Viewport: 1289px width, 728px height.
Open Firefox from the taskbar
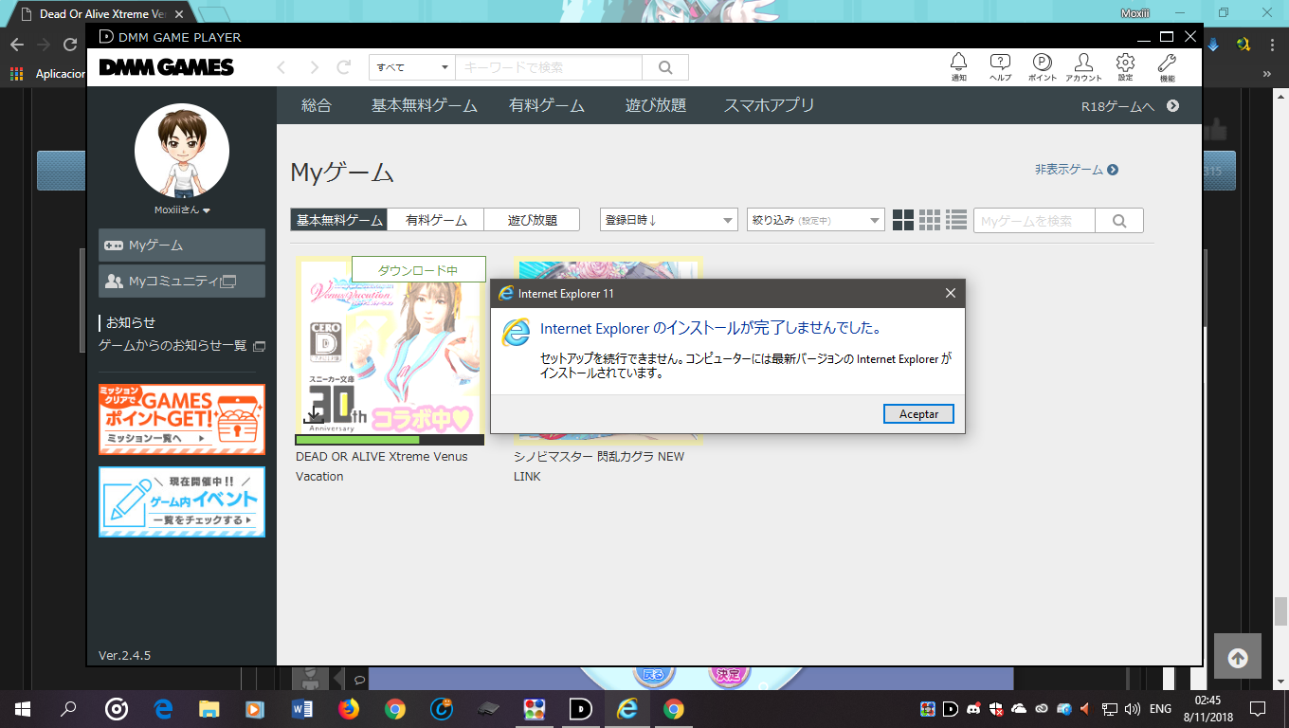[349, 708]
